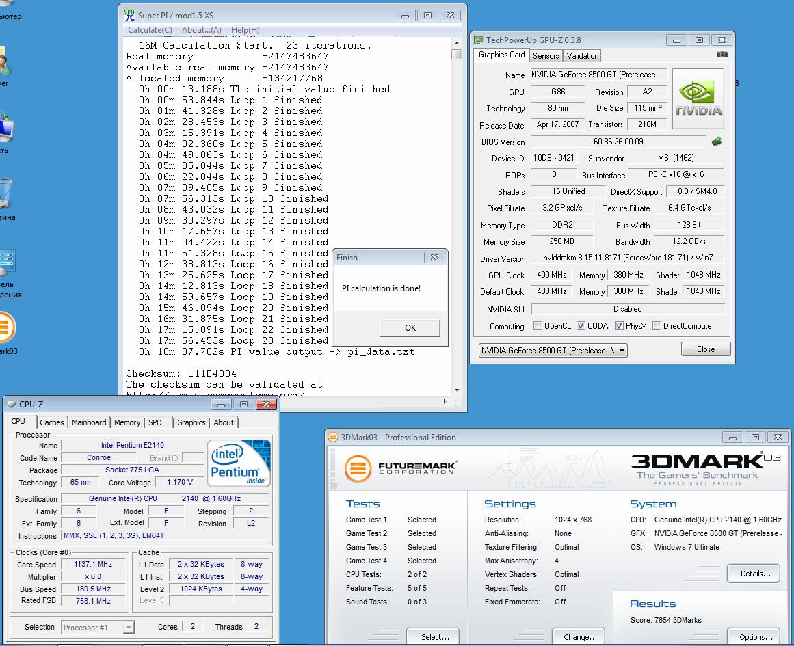Click the Details... button in 3DMark03
The height and width of the screenshot is (646, 794).
[x=754, y=574]
